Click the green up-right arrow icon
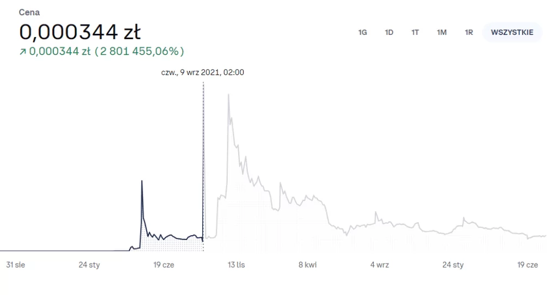558x295 pixels. coord(22,52)
